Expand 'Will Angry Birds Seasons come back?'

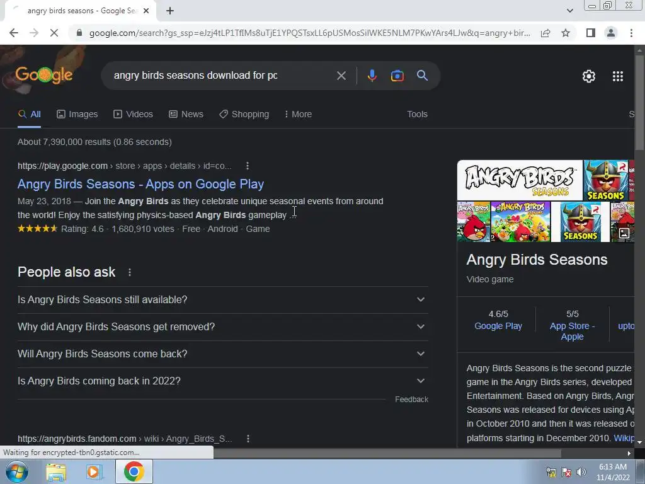[x=223, y=354]
